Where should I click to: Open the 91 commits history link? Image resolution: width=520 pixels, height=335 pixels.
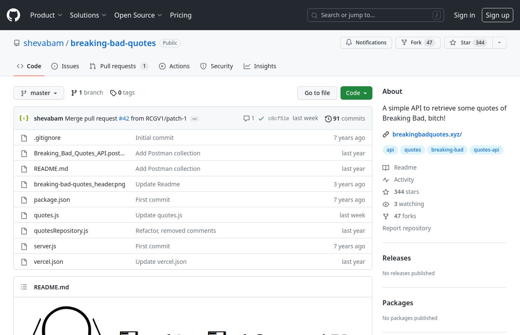345,119
